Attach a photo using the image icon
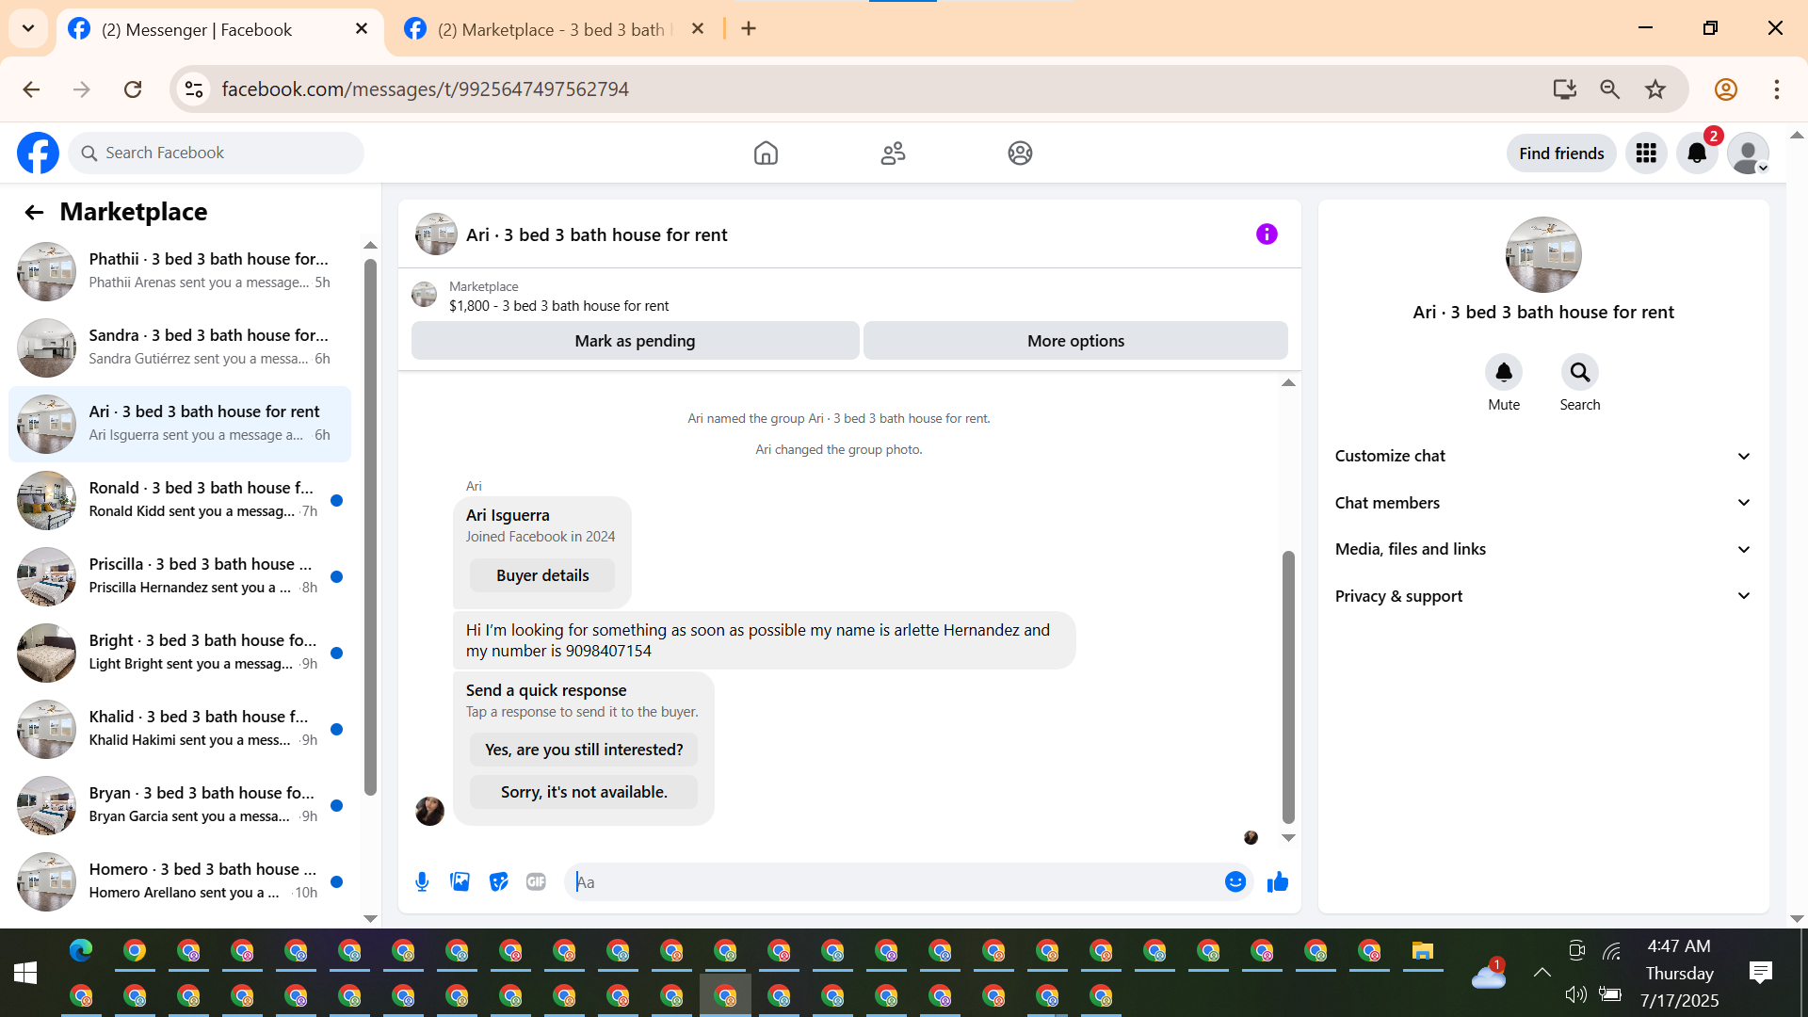Screen dimensions: 1808x1017 click(460, 882)
